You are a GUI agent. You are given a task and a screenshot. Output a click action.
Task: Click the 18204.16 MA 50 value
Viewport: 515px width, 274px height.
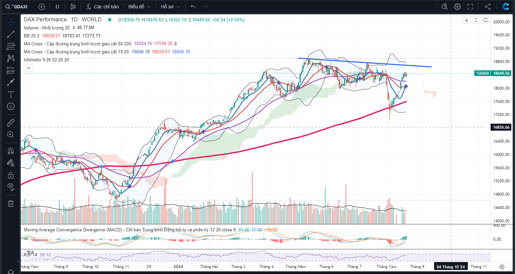(143, 44)
